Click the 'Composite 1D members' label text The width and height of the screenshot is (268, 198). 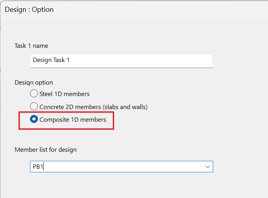[x=73, y=119]
